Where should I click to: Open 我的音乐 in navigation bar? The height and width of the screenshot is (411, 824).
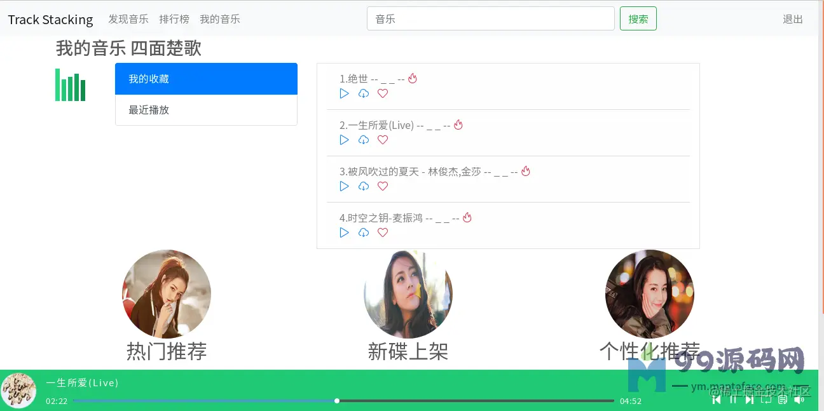(220, 19)
